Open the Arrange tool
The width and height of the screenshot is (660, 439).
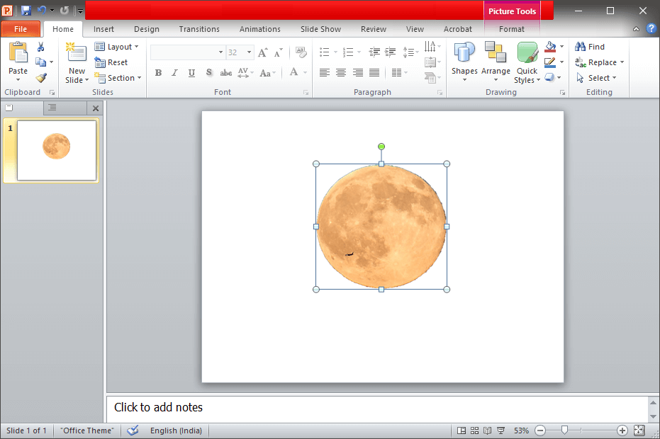(496, 61)
